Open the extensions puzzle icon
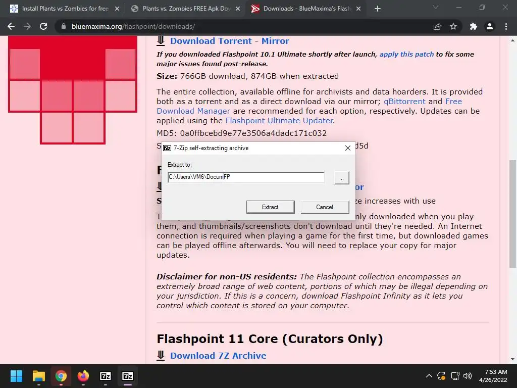The width and height of the screenshot is (517, 388). (474, 26)
